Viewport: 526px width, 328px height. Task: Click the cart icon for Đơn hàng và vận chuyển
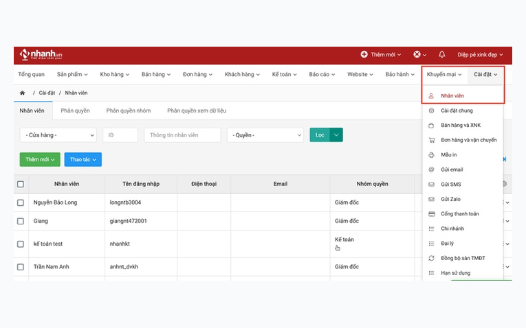pos(431,140)
